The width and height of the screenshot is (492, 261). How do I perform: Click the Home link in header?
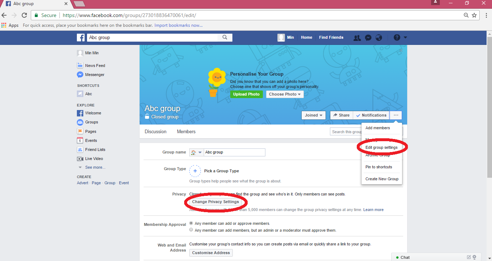pos(306,38)
